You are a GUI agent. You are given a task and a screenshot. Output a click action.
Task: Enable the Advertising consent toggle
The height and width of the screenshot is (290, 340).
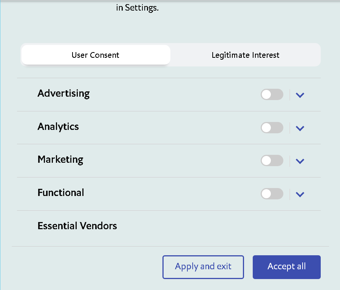click(272, 94)
